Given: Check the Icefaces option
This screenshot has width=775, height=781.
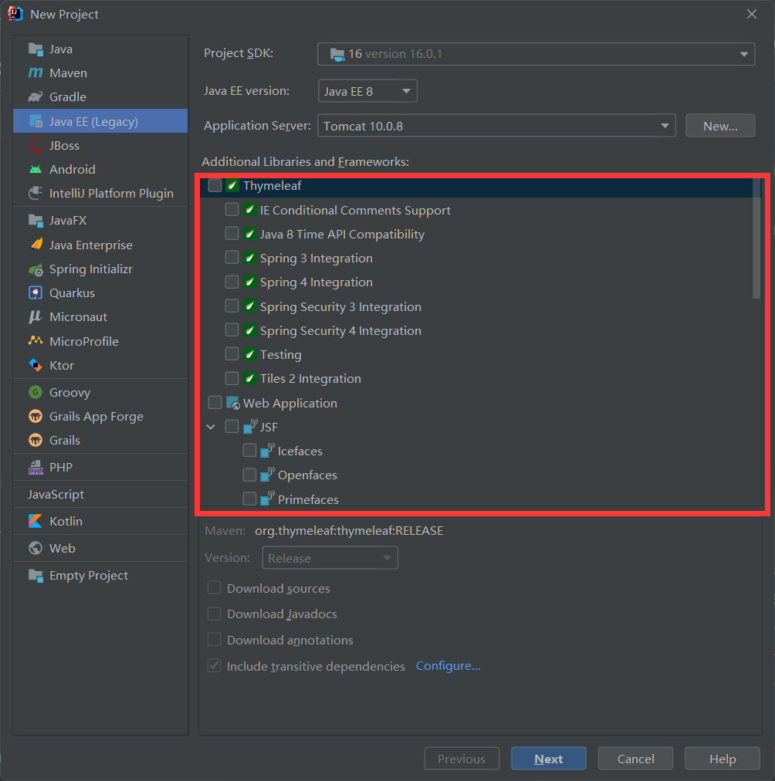Looking at the screenshot, I should pos(249,450).
